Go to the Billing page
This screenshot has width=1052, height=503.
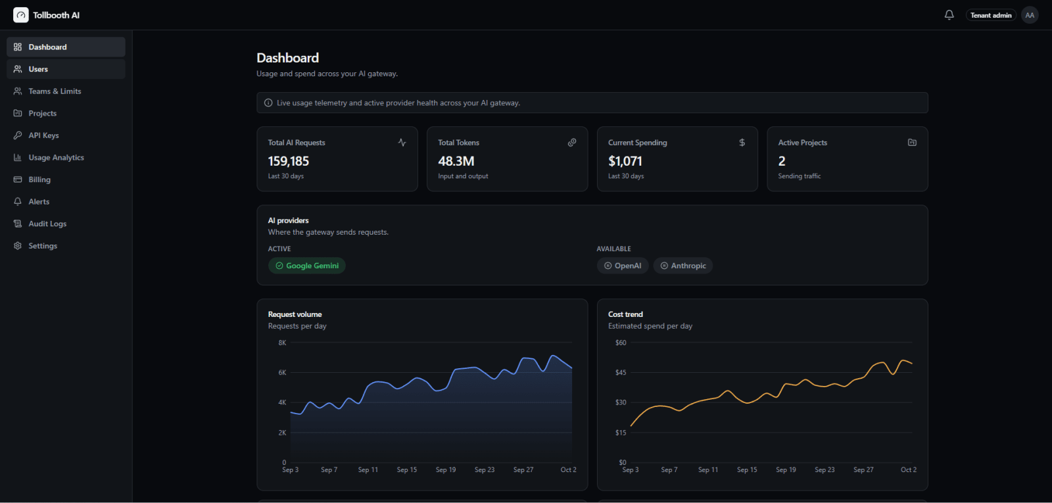pos(66,180)
